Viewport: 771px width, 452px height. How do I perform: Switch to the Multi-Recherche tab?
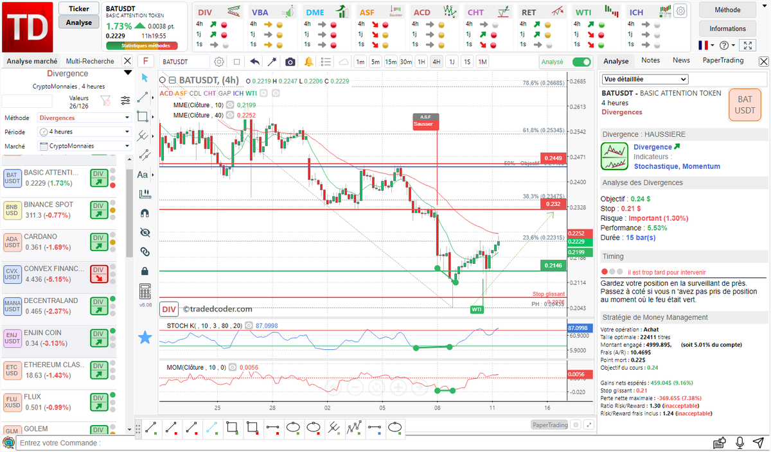pyautogui.click(x=90, y=61)
